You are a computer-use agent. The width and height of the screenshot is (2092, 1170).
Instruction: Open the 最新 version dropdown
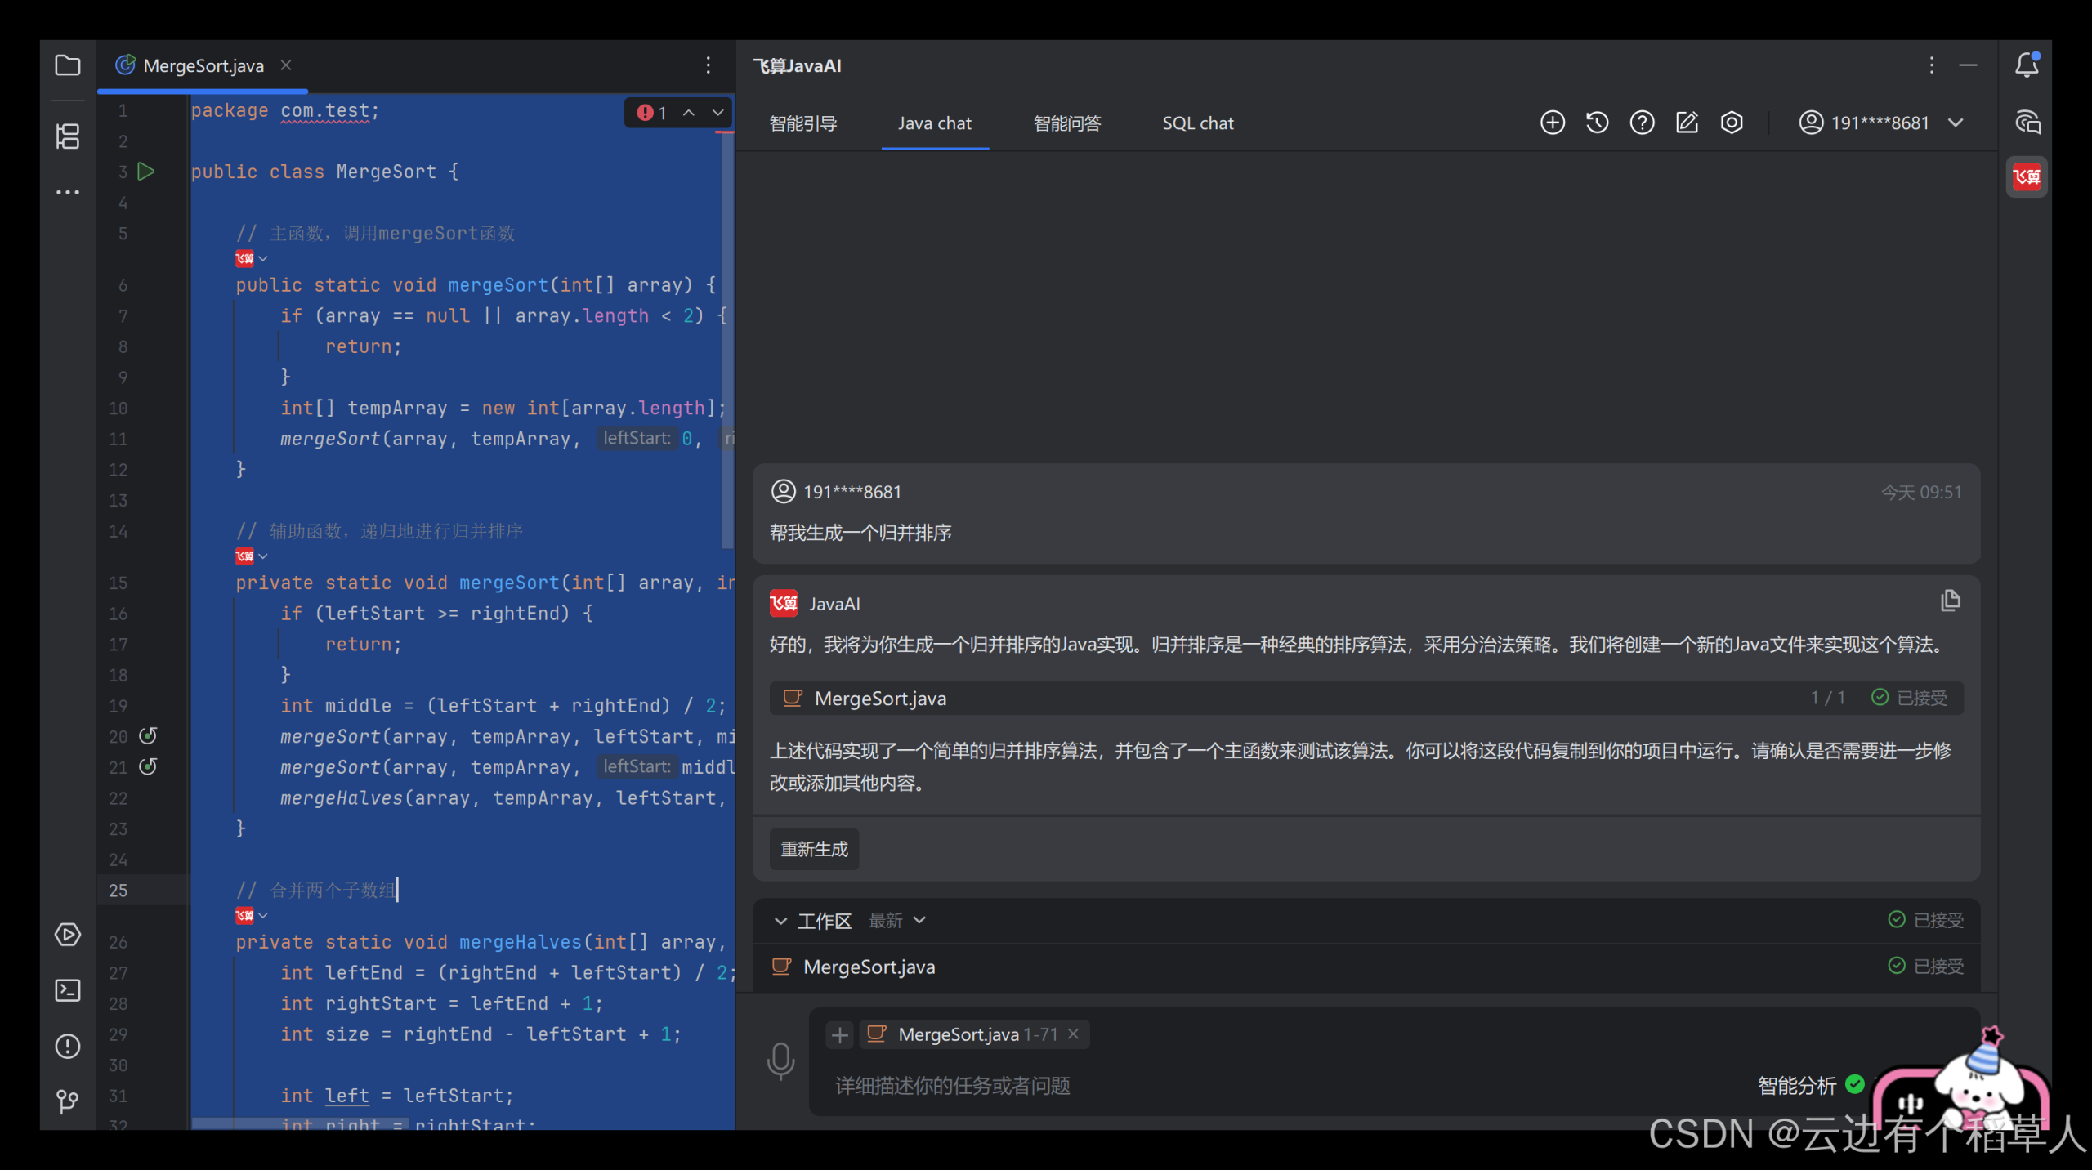[896, 921]
